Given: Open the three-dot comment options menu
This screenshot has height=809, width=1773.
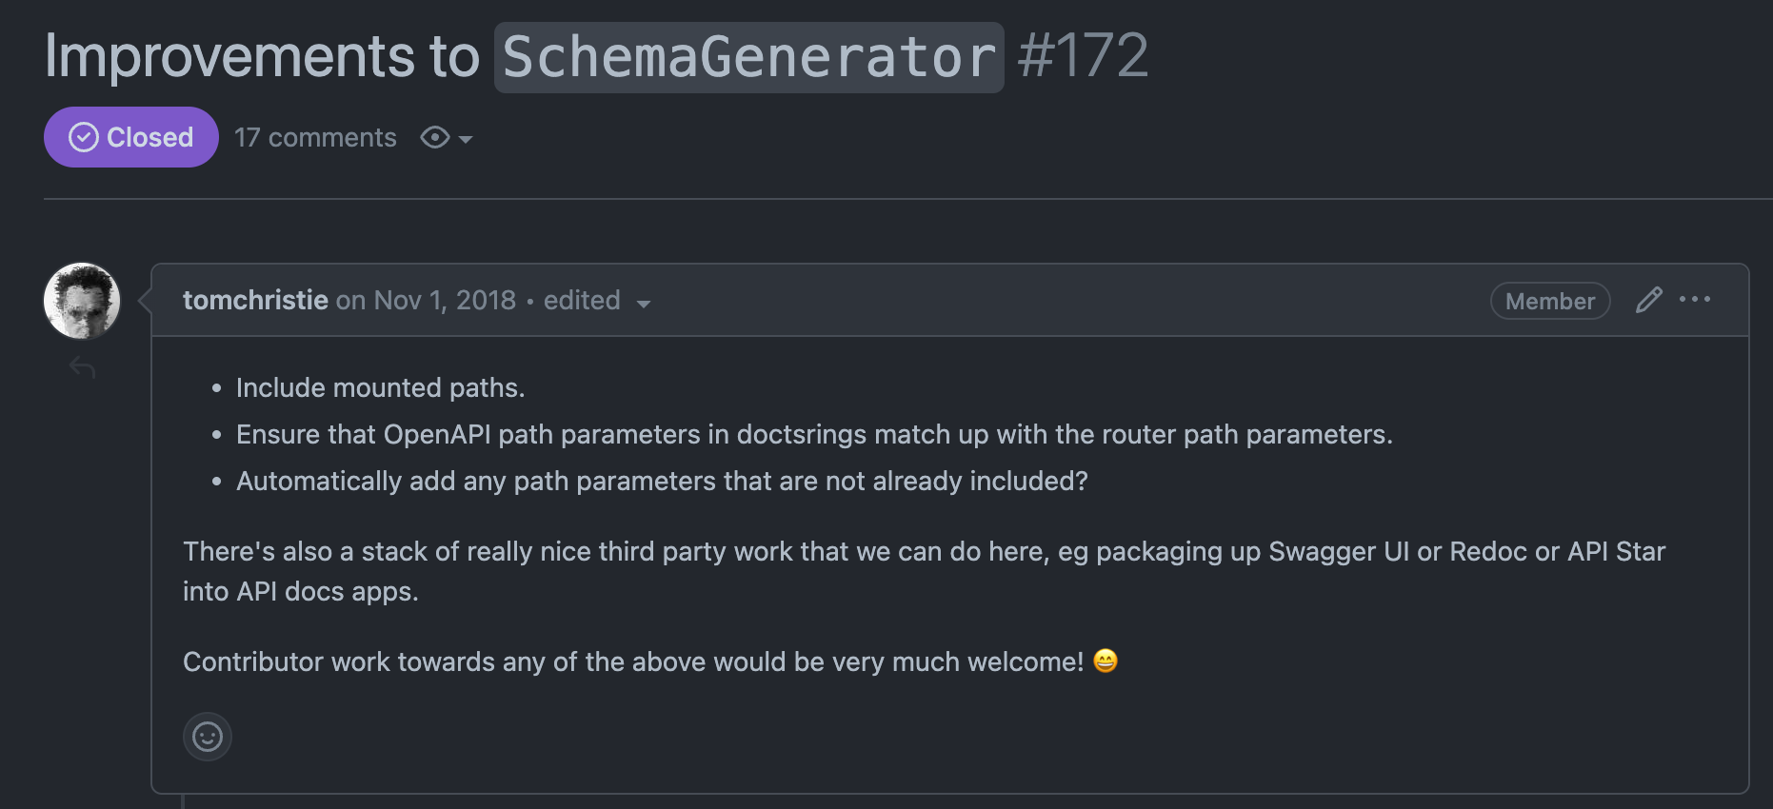Looking at the screenshot, I should click(1695, 300).
